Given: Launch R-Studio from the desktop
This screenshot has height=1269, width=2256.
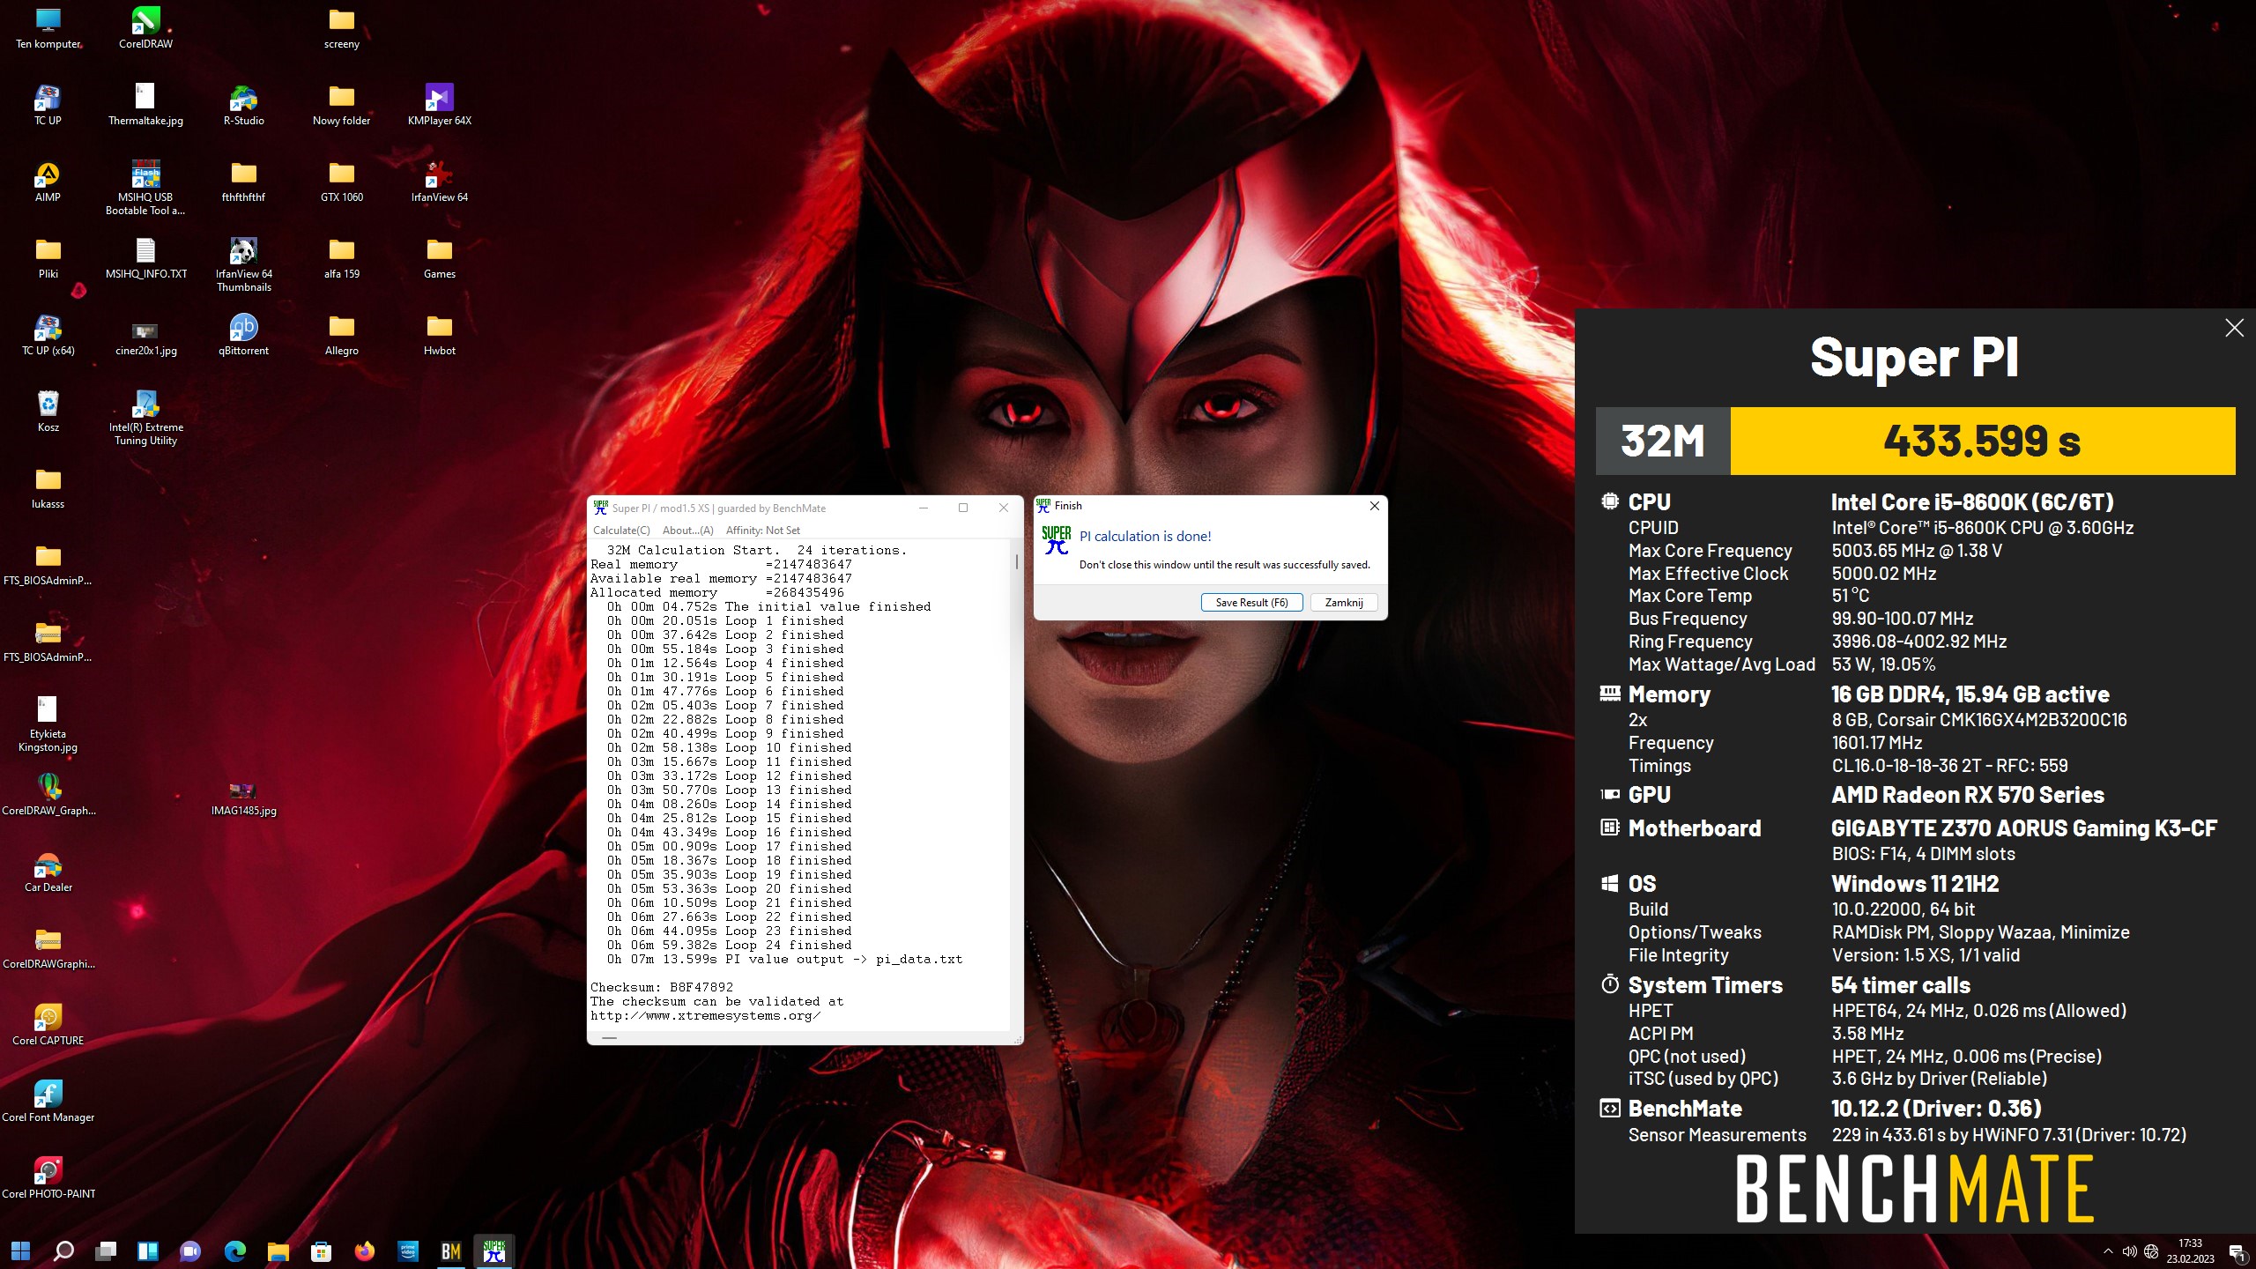Looking at the screenshot, I should tap(243, 104).
